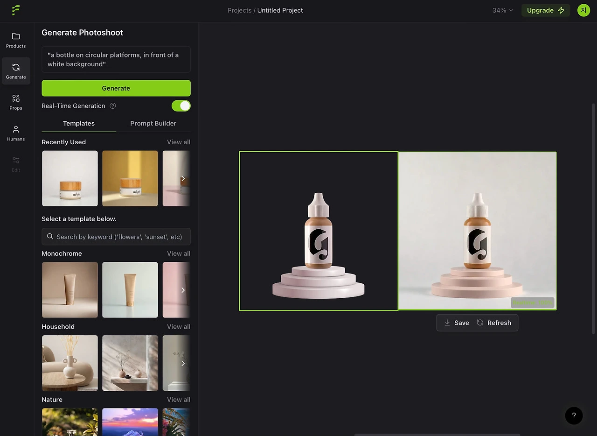Select the Edit tool in the sidebar
597x436 pixels.
(x=16, y=164)
